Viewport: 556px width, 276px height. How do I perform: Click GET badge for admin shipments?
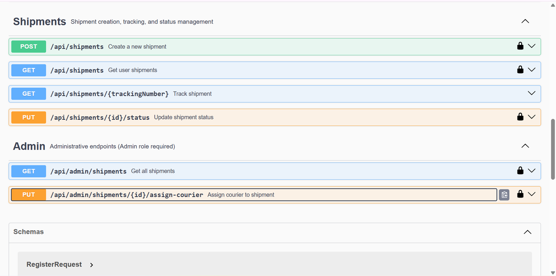coord(29,171)
